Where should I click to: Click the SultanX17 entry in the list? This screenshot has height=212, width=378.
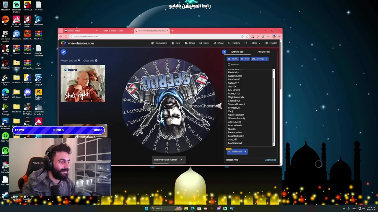(x=233, y=83)
